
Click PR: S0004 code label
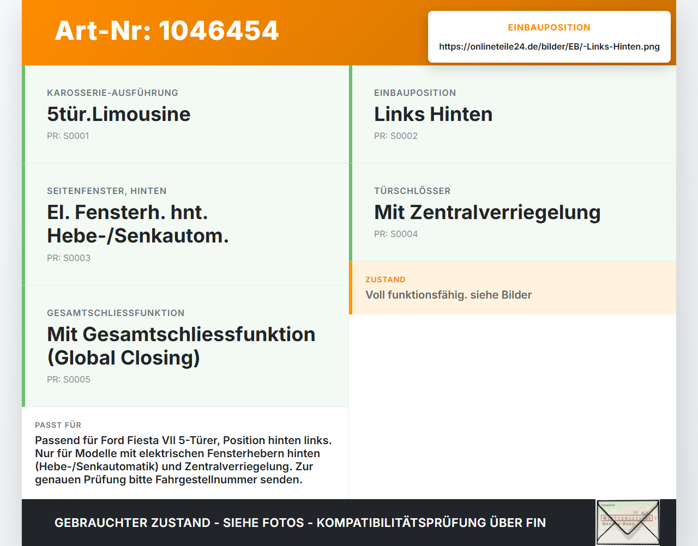(x=396, y=234)
